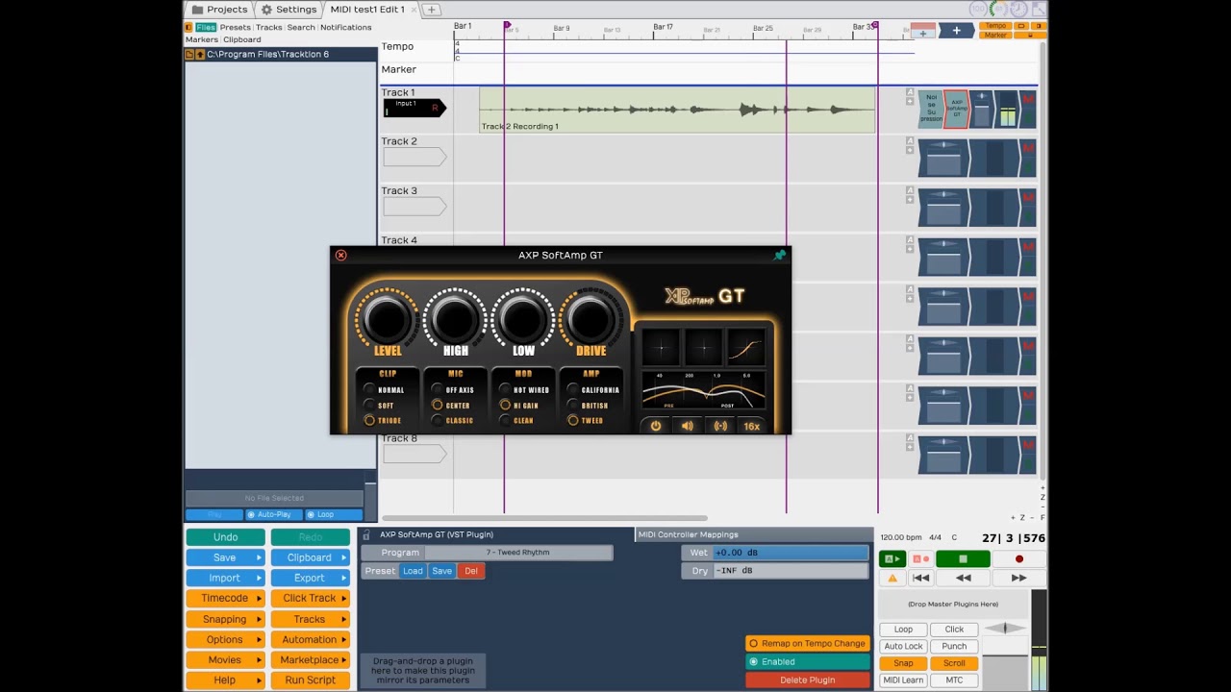Click the rewind button in transport
The image size is (1231, 692).
tap(963, 578)
